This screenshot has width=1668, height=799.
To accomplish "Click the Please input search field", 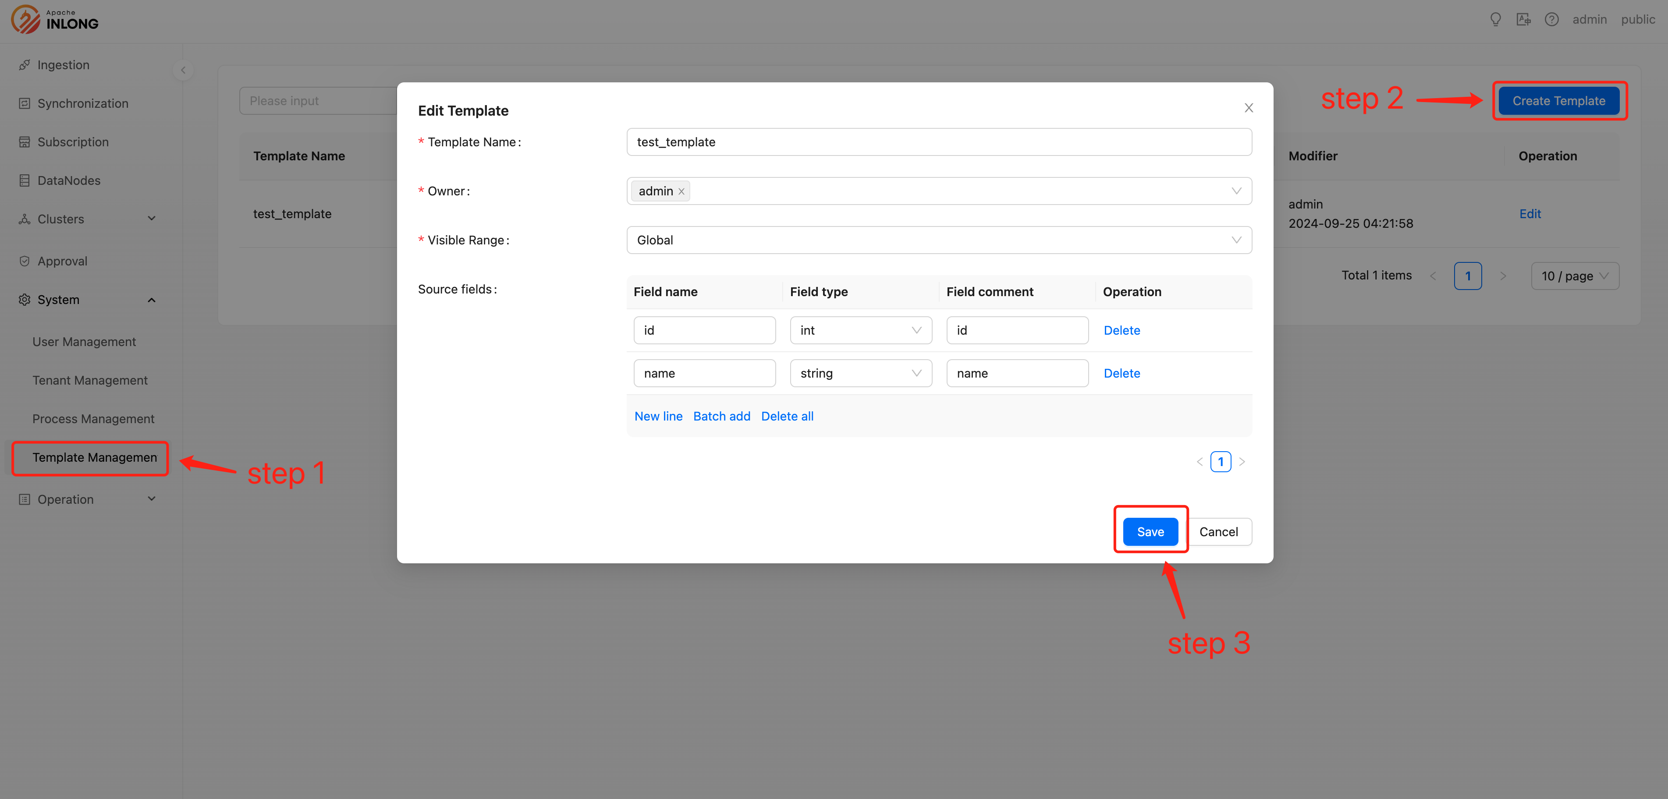I will coord(317,100).
